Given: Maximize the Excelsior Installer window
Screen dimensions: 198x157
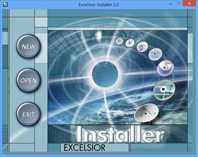Looking at the screenshot, I should 179,3.
